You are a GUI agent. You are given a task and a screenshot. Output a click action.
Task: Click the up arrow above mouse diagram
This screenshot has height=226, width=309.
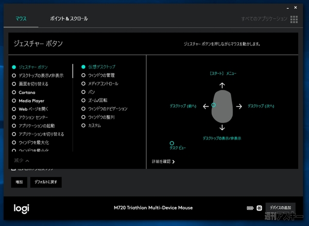point(222,85)
